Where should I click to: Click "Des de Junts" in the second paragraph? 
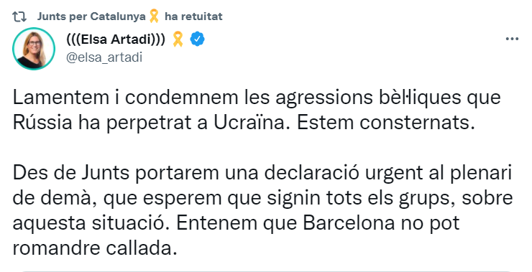click(x=71, y=173)
